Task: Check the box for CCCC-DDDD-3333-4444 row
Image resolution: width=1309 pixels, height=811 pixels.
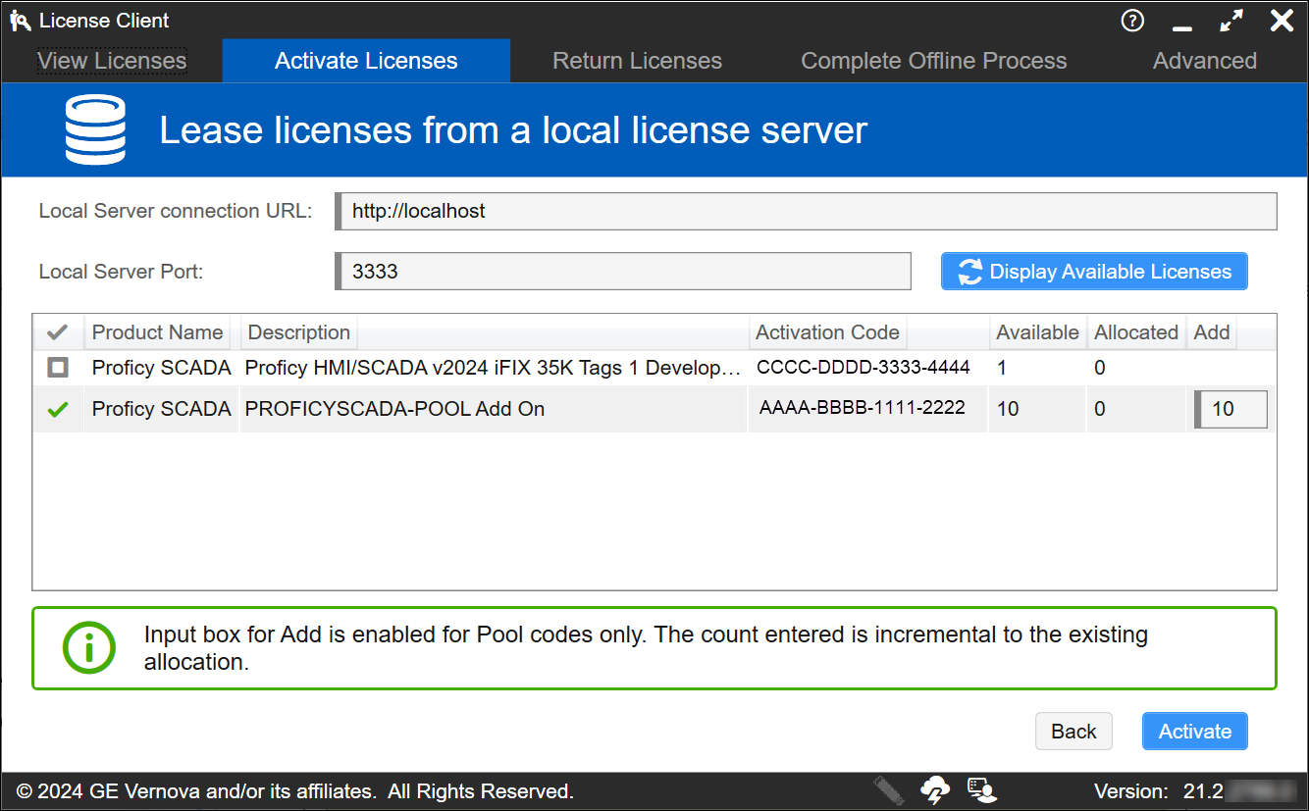Action: [58, 368]
